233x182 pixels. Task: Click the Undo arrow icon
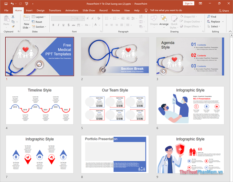(x=12, y=4)
